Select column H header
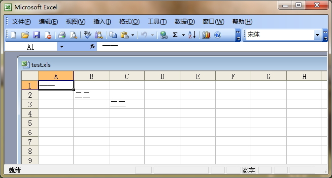332x178 pixels. pos(304,76)
